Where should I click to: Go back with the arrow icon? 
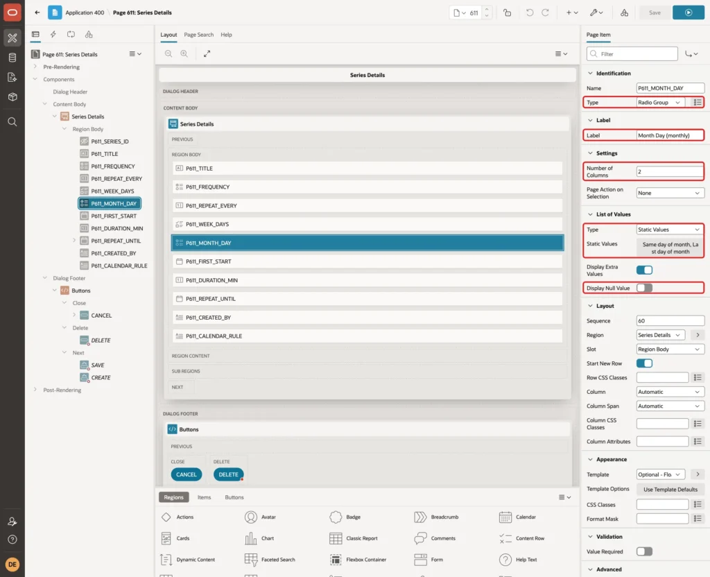click(37, 12)
